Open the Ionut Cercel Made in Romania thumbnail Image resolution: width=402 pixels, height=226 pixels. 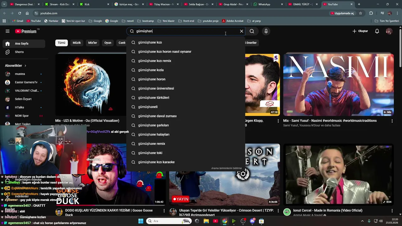pyautogui.click(x=338, y=175)
